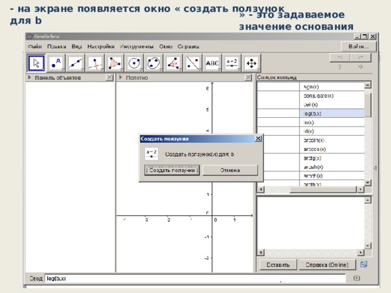Click the Создать ползунки button
Screen dimensions: 391x293
click(x=172, y=170)
